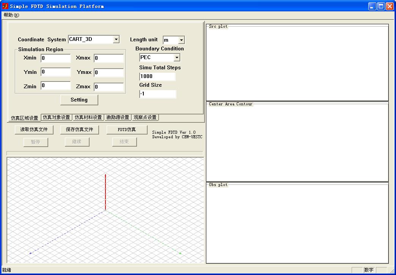
Task: Click the 结束 button
Action: 124,142
